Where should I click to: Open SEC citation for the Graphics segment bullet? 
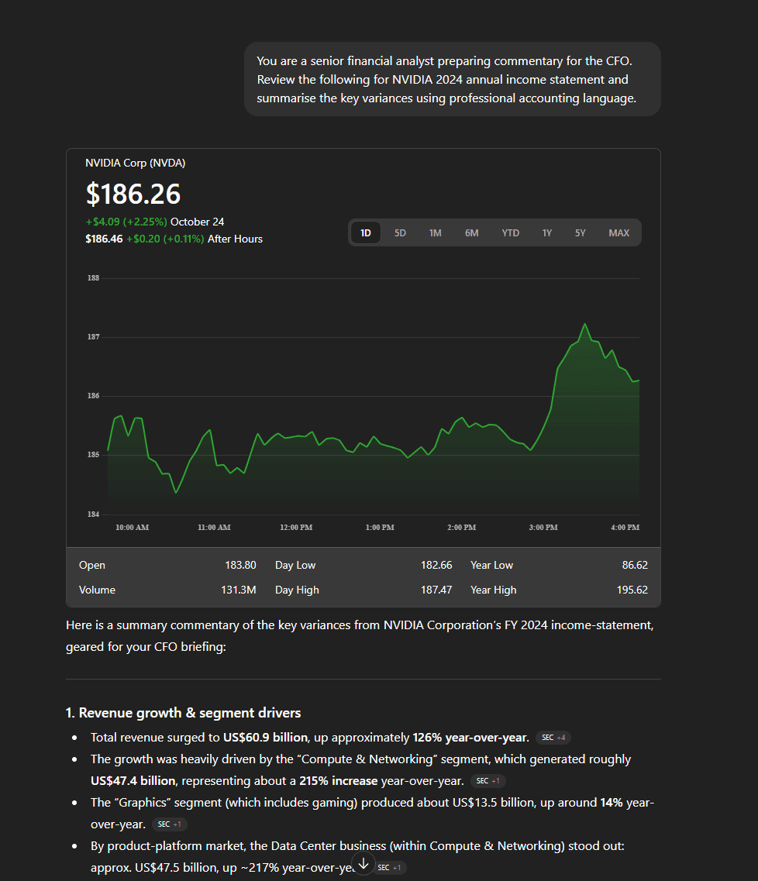click(x=169, y=824)
